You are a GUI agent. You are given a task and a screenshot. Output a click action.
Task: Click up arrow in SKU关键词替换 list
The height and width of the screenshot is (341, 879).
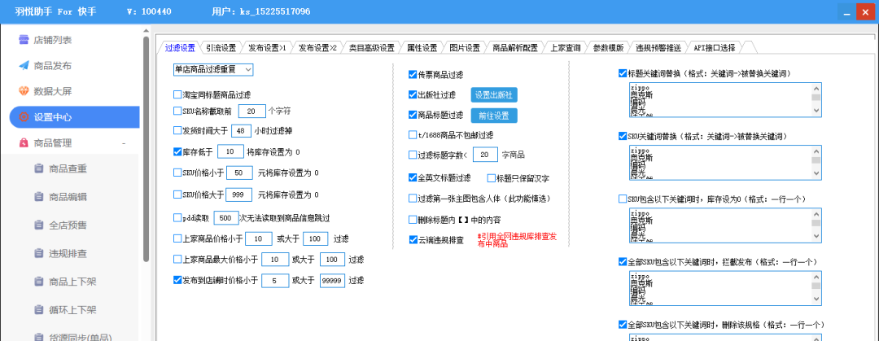point(816,151)
